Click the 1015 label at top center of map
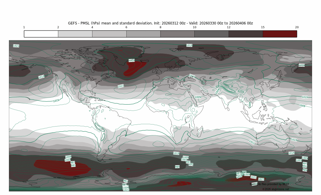 (x=189, y=45)
